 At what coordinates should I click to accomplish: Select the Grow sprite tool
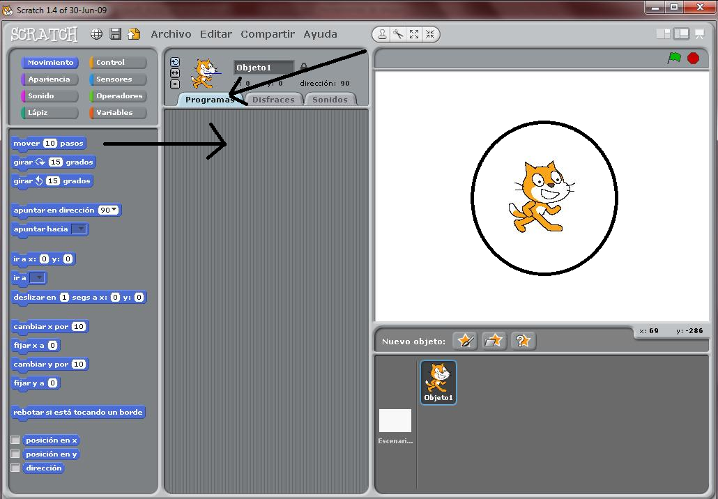click(414, 34)
